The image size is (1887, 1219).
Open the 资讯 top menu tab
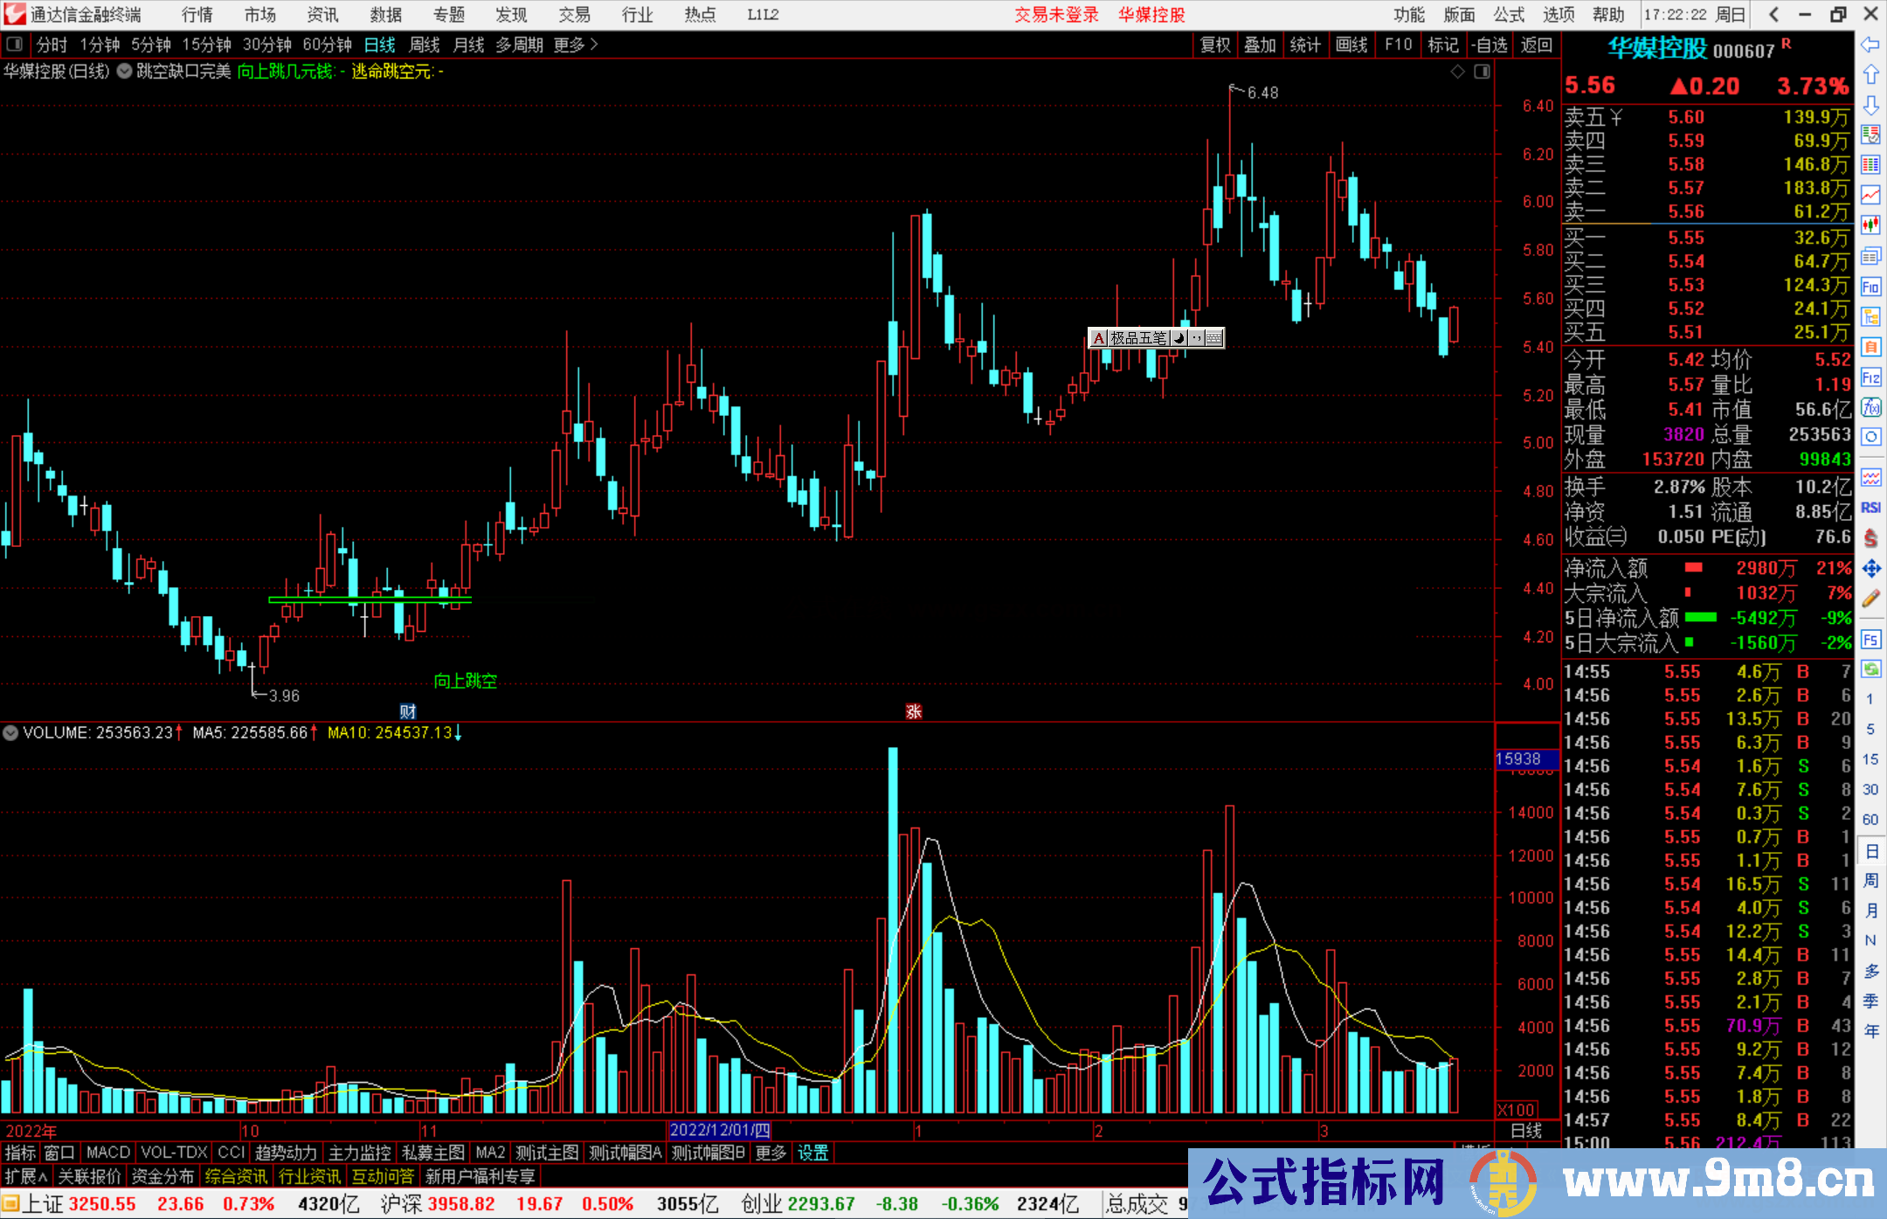coord(323,15)
